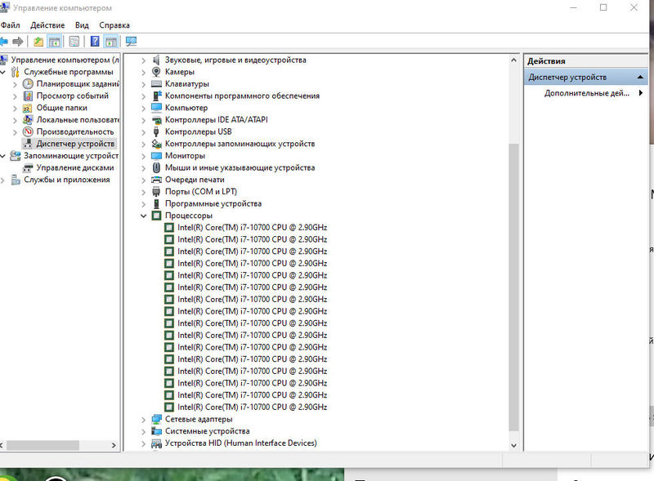This screenshot has height=481, width=654.
Task: Click the forward arrow toolbar icon
Action: coord(17,41)
